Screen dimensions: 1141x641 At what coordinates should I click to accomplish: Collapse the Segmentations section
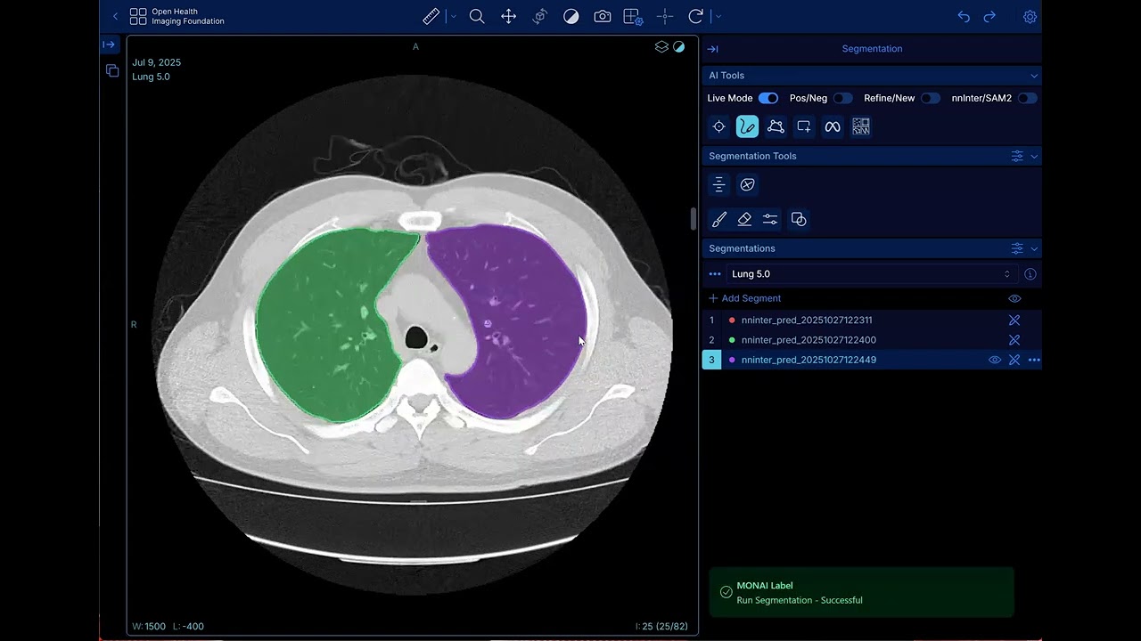click(1034, 248)
